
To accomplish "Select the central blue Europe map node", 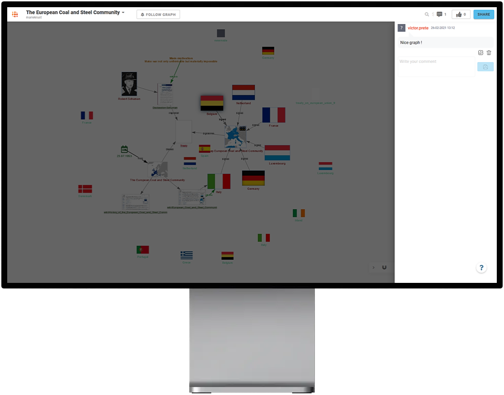I will pyautogui.click(x=236, y=137).
